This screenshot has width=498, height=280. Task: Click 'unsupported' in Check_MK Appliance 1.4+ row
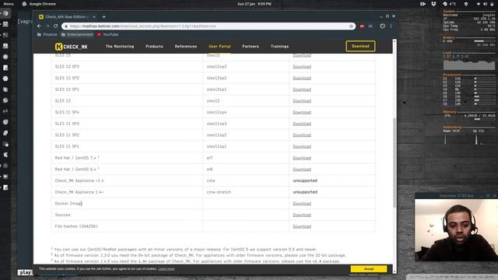coord(305,192)
